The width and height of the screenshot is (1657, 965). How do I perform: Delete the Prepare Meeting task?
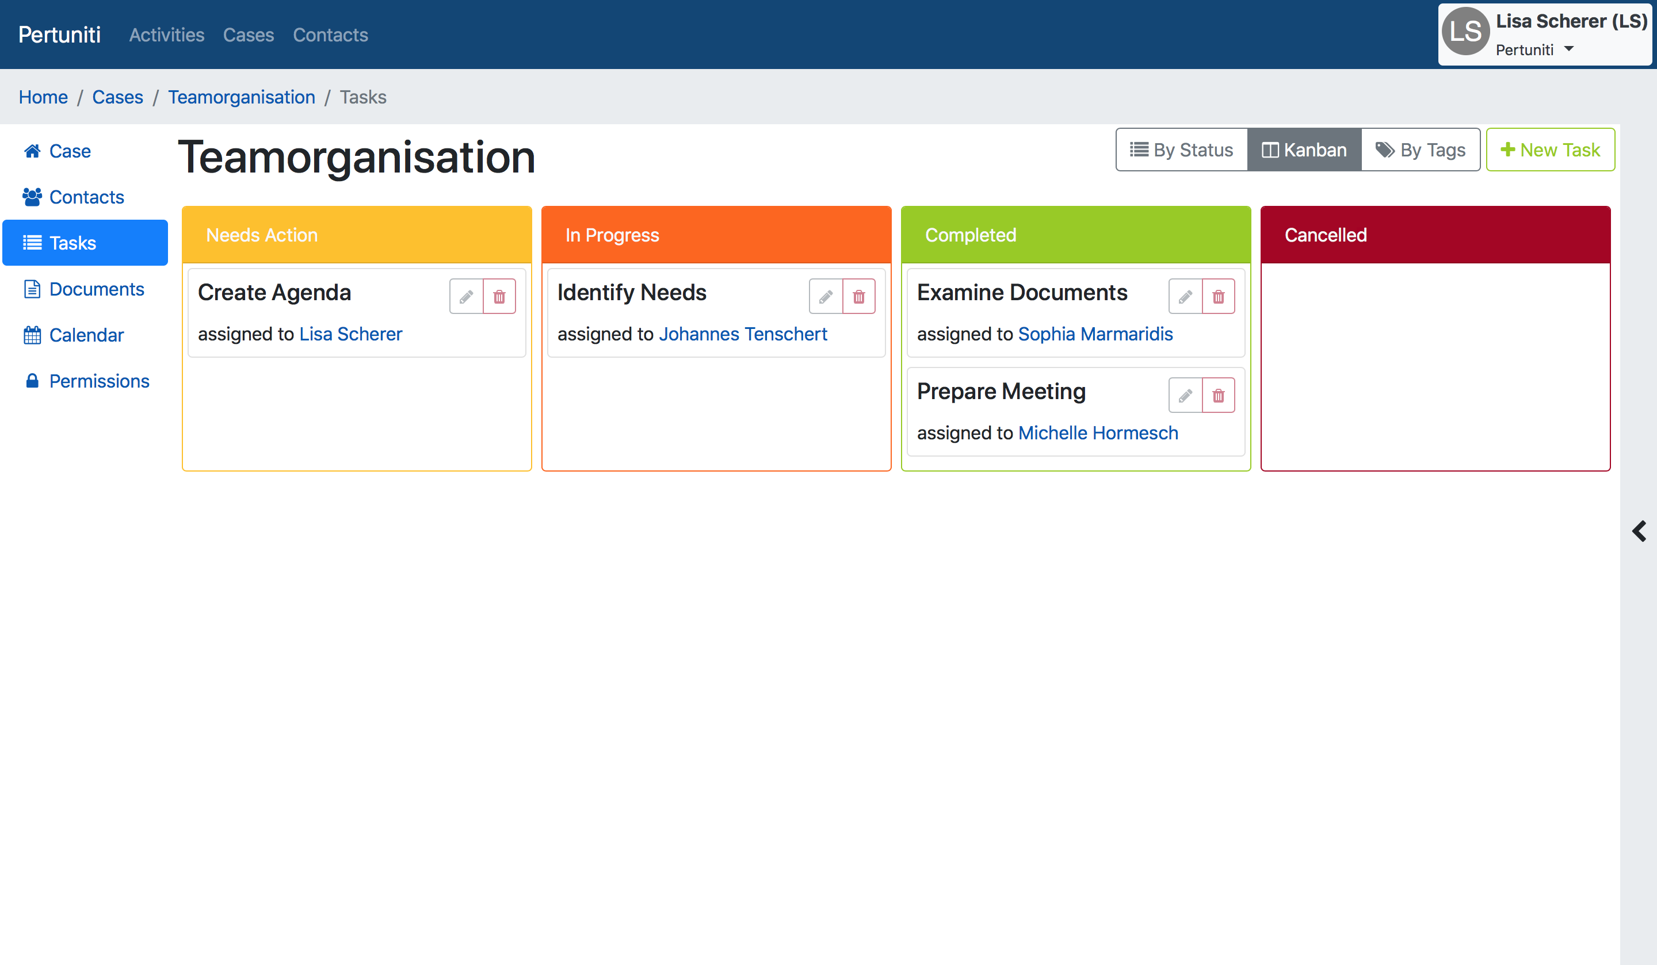tap(1219, 395)
